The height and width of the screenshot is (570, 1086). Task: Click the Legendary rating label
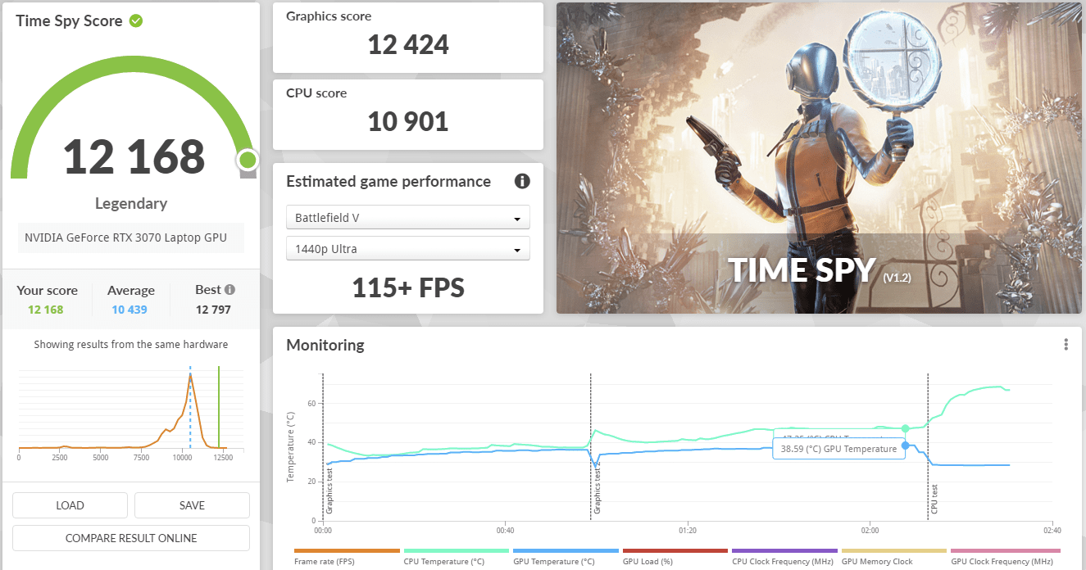click(x=131, y=203)
